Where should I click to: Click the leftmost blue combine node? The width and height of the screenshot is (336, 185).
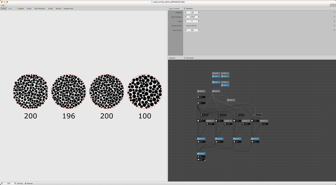(201, 139)
